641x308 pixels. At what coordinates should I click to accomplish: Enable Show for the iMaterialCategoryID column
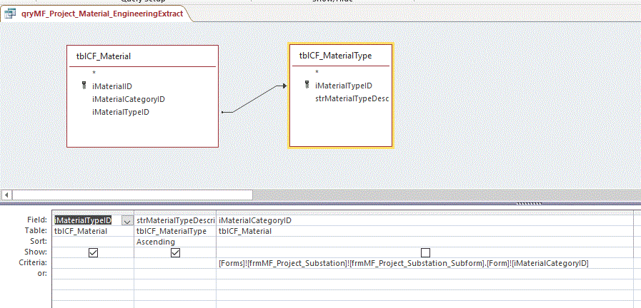(x=425, y=252)
